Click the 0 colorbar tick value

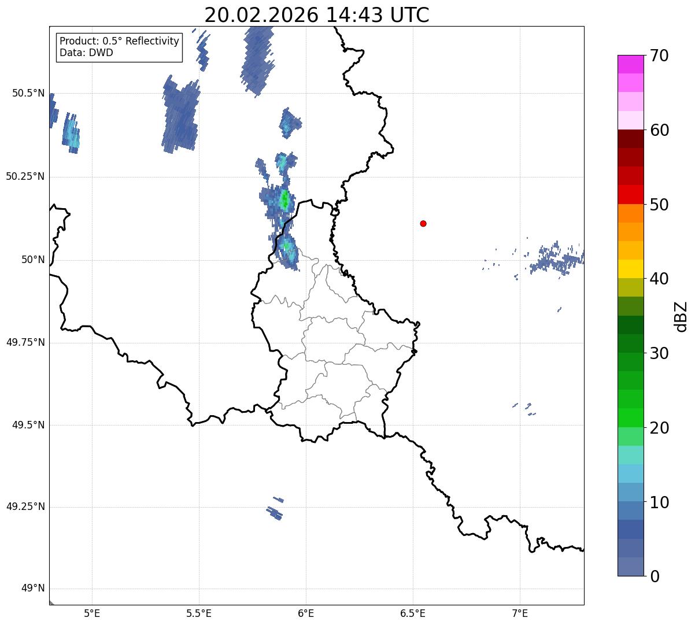point(654,576)
